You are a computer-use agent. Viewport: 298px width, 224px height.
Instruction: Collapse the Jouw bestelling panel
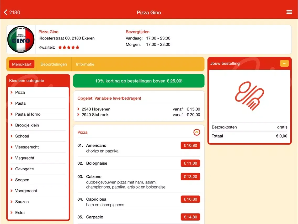[284, 63]
